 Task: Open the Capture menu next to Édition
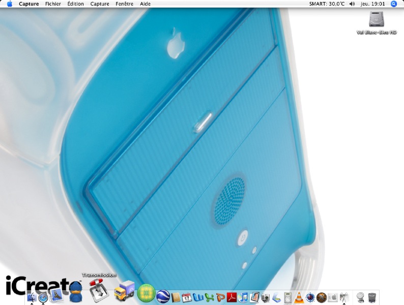tap(100, 4)
